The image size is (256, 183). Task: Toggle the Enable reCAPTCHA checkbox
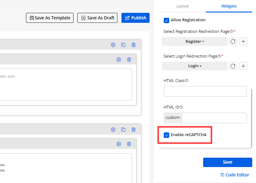click(x=166, y=135)
